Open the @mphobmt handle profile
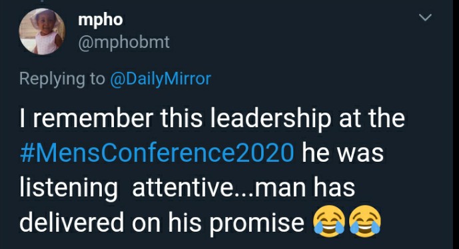459x249 pixels. click(123, 43)
